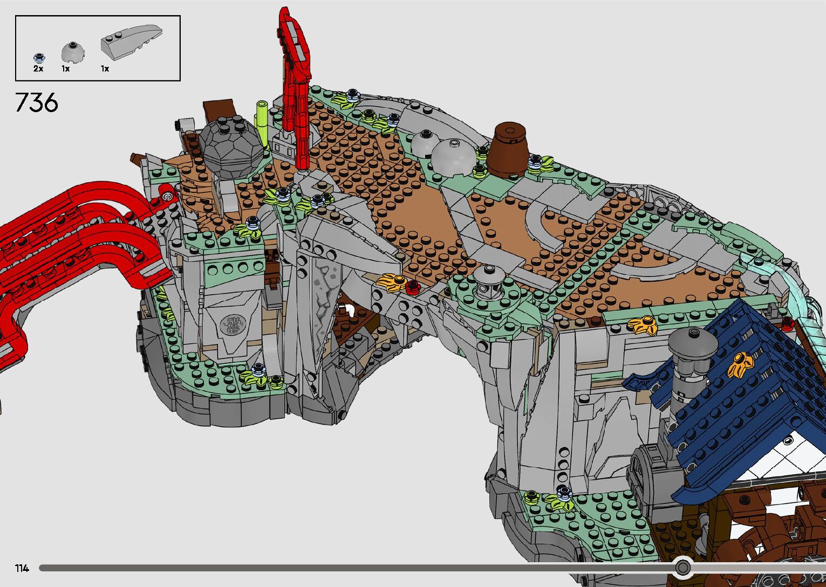Click the transparent blue round stud part
Image resolution: width=826 pixels, height=587 pixels.
pyautogui.click(x=38, y=57)
